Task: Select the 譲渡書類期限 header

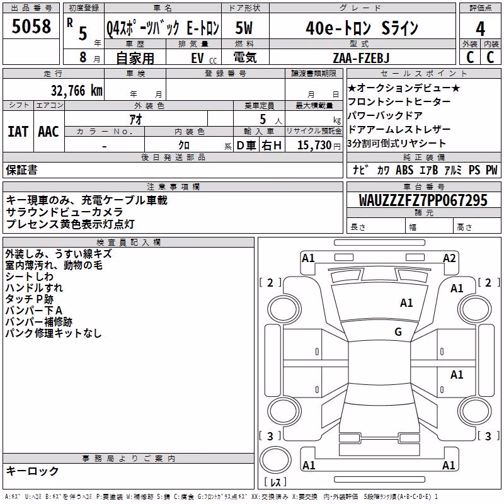Action: pyautogui.click(x=314, y=73)
